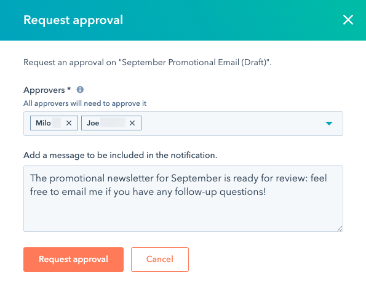The image size is (366, 286).
Task: Click the Request approval dialog title
Action: click(73, 20)
